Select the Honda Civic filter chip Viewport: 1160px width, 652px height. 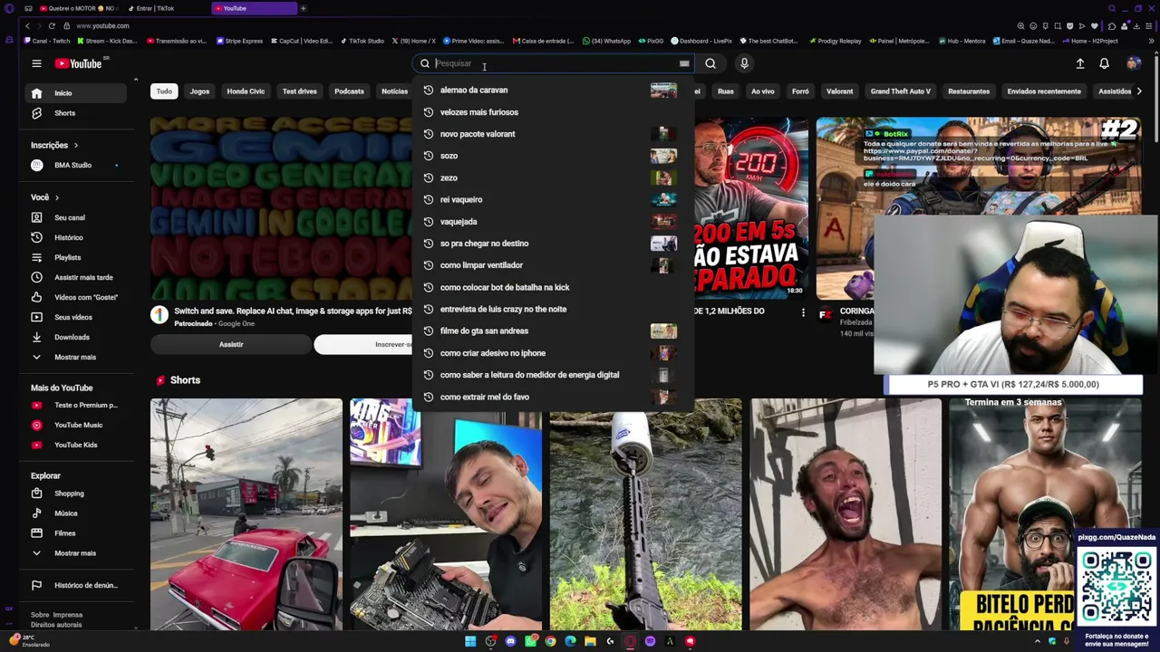click(x=246, y=91)
